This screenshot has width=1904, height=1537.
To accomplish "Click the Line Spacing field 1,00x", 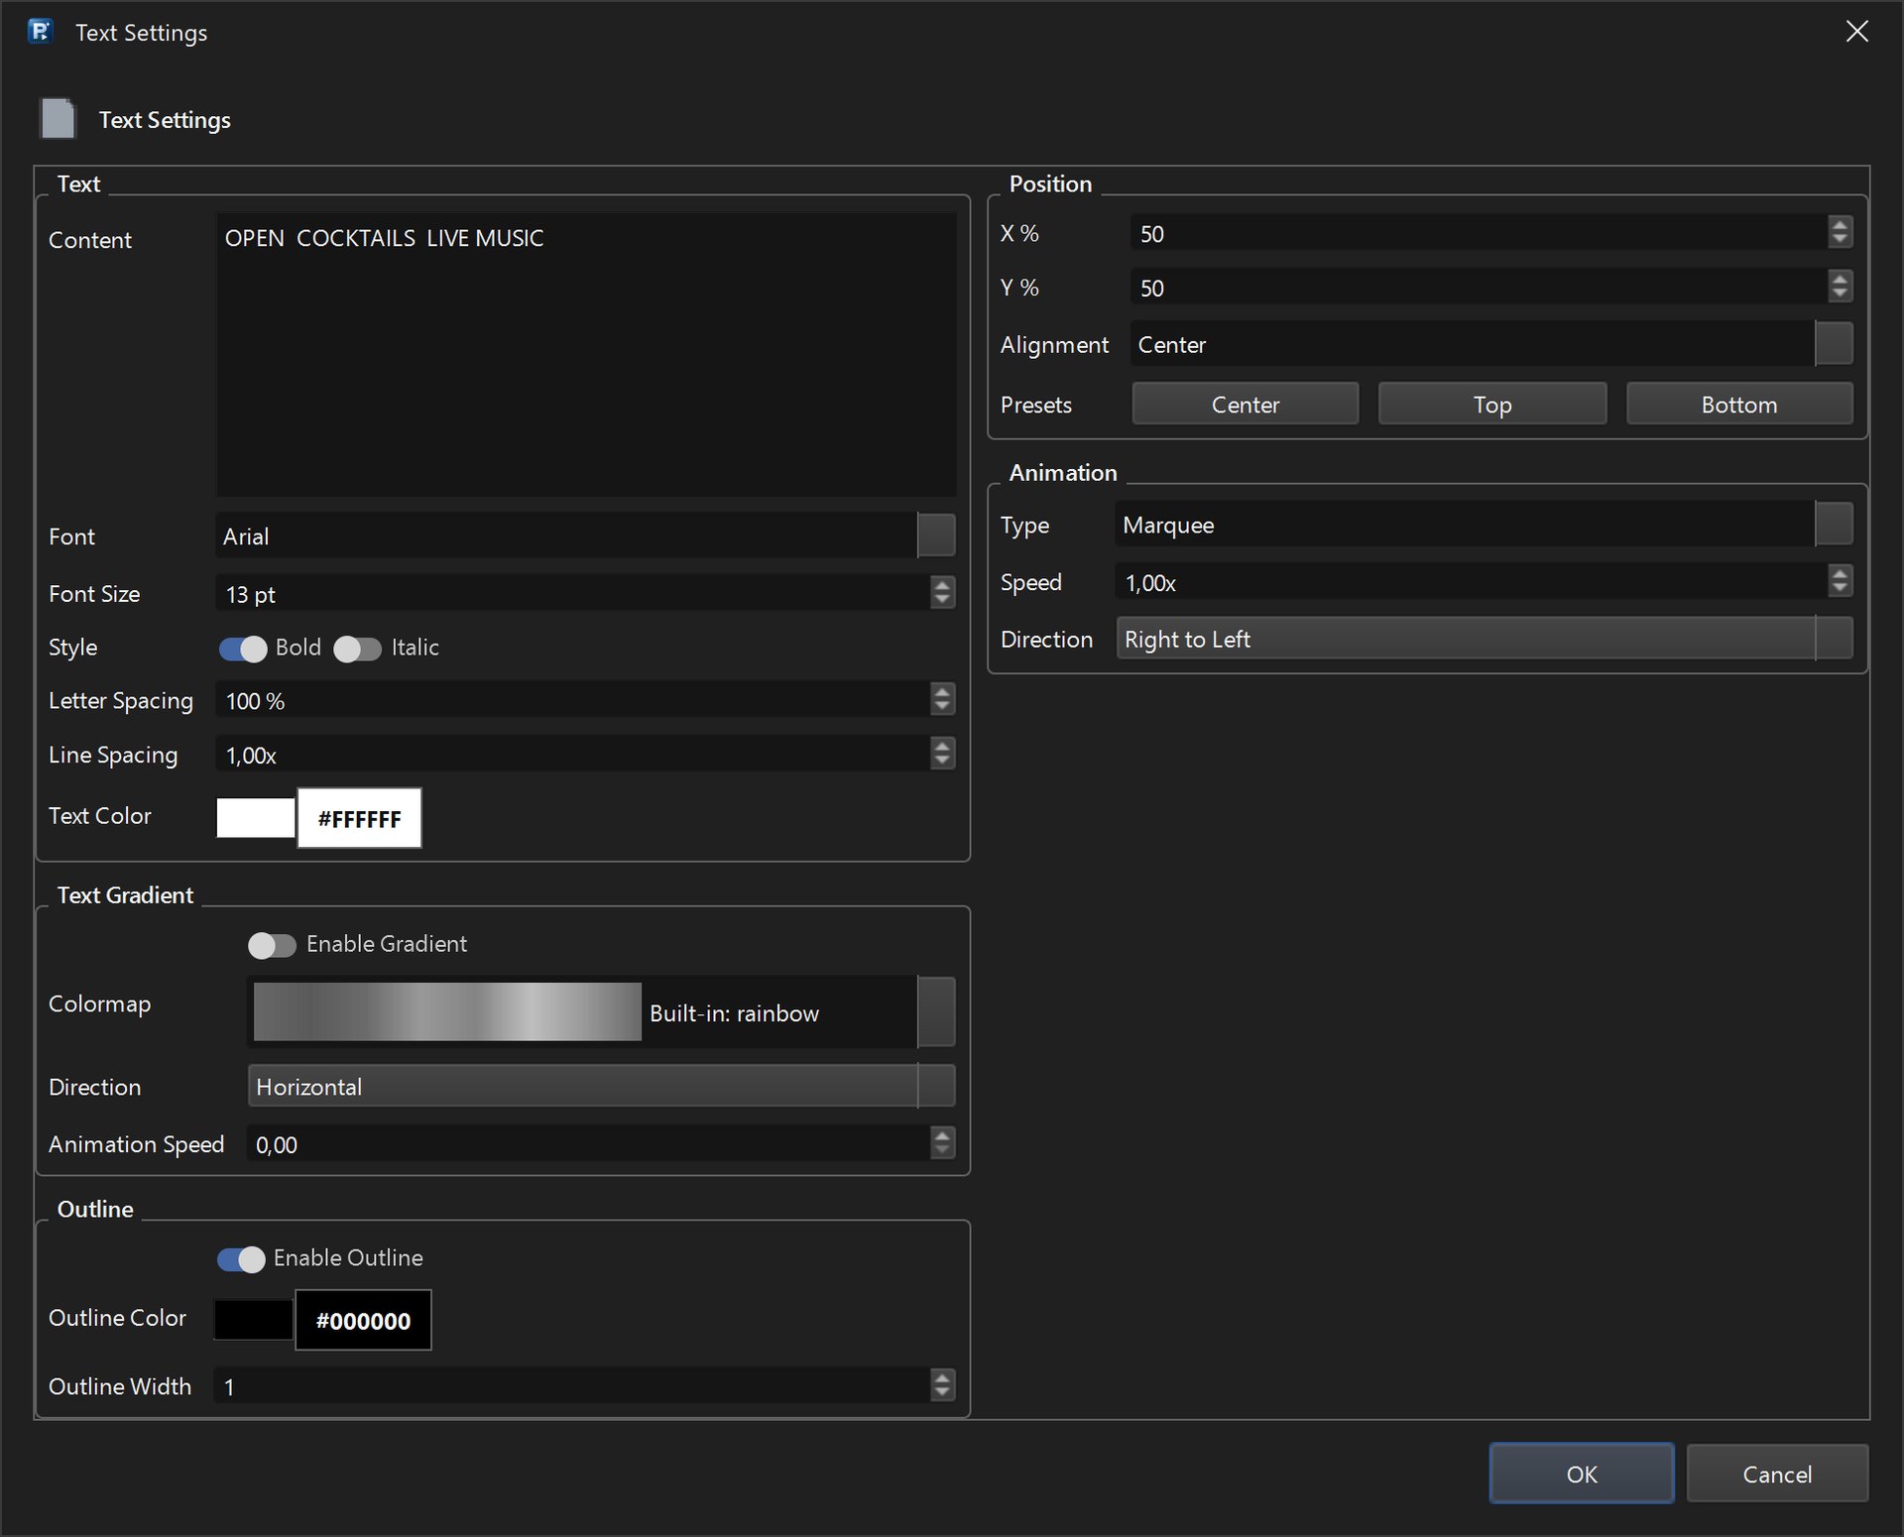I will point(572,755).
